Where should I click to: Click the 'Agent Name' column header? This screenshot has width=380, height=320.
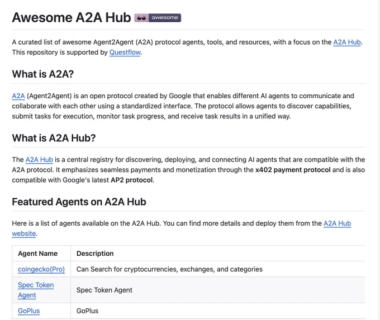[x=38, y=254]
